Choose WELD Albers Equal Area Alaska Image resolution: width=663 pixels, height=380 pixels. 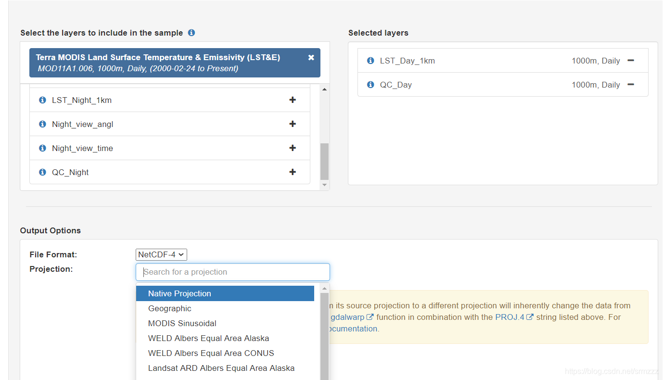pyautogui.click(x=225, y=338)
